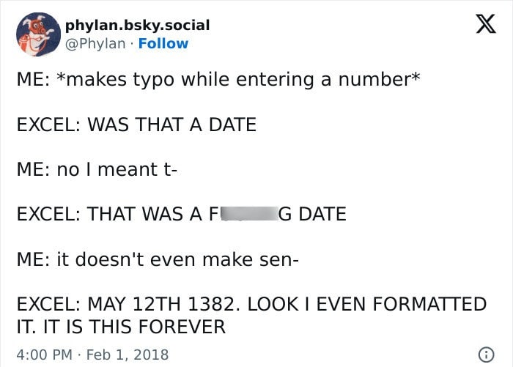Click the 4:00 PM timestamp
This screenshot has height=367, width=513.
pos(44,355)
